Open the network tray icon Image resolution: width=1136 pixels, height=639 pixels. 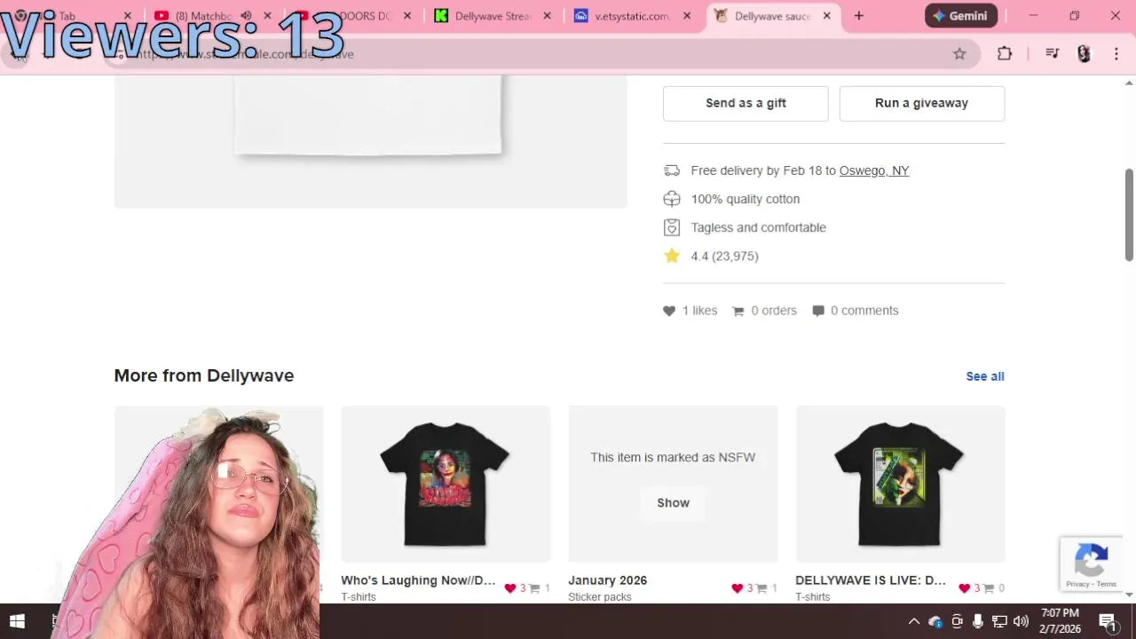click(999, 621)
